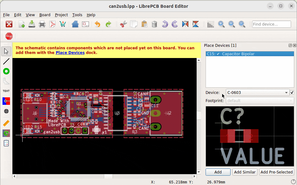The height and width of the screenshot is (185, 297).
Task: Float the Place Devices dock panel
Action: (x=290, y=46)
